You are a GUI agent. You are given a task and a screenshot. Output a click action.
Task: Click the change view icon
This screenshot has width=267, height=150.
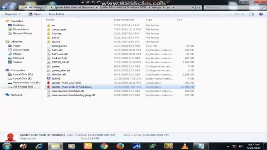coord(237,14)
